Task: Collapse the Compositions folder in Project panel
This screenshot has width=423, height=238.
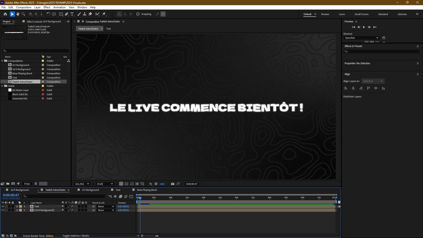Action: click(3, 61)
